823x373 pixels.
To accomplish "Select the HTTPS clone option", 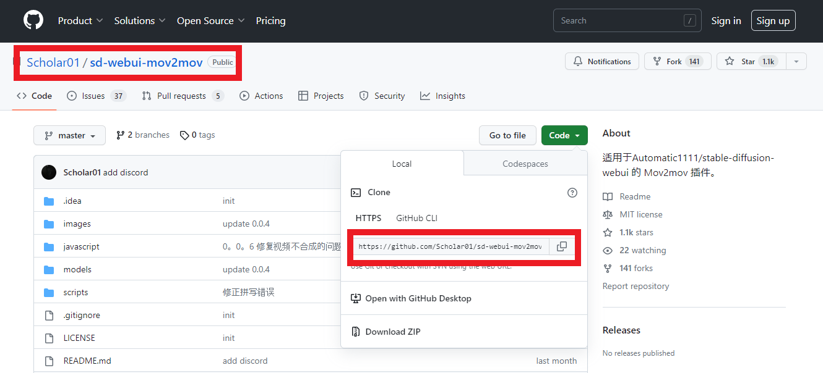I will coord(368,218).
